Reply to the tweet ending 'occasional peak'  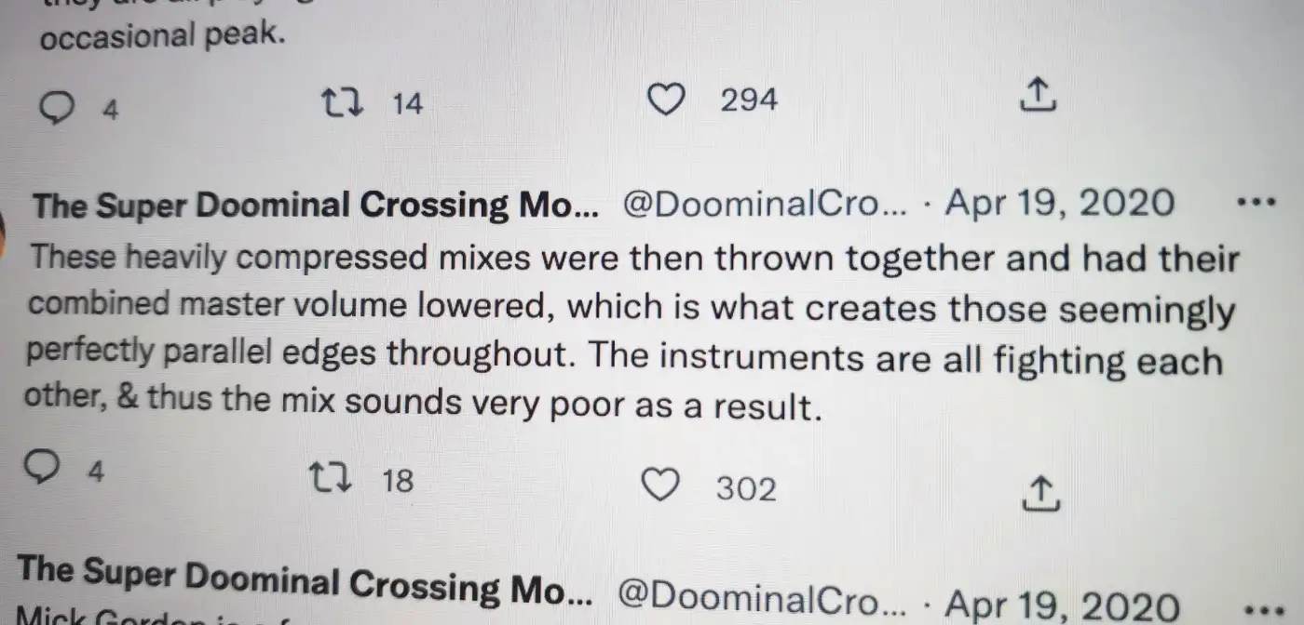(x=58, y=109)
